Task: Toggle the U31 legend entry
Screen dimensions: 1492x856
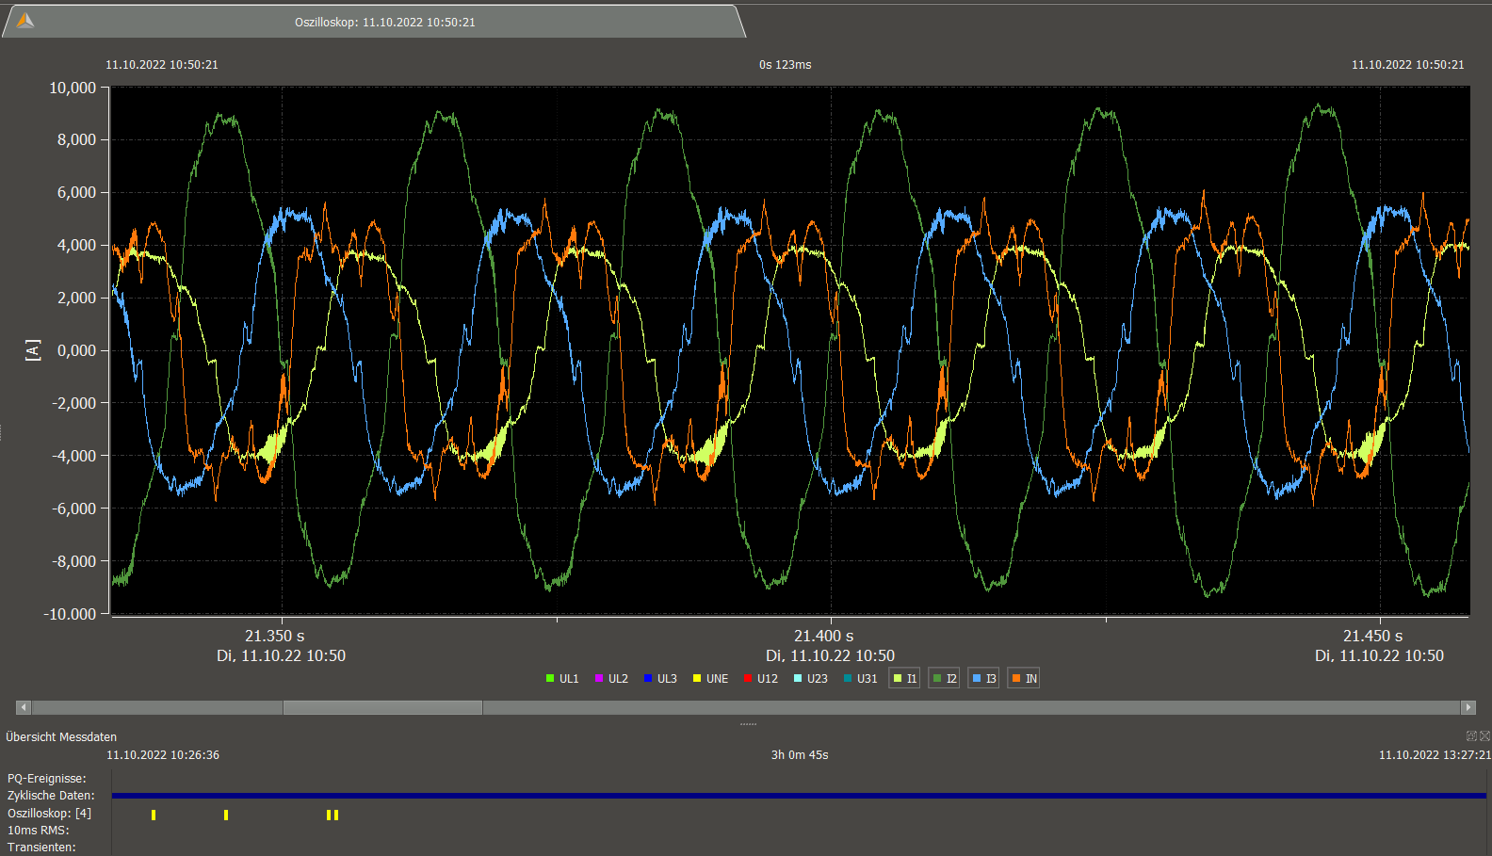Action: click(861, 678)
